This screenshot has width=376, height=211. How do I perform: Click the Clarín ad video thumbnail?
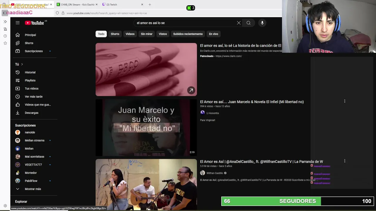[x=146, y=69]
